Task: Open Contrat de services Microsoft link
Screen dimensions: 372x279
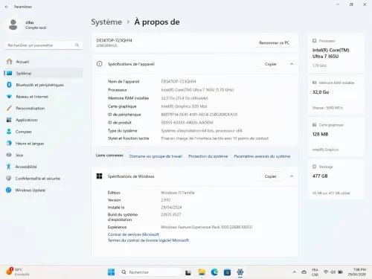Action: [133, 234]
